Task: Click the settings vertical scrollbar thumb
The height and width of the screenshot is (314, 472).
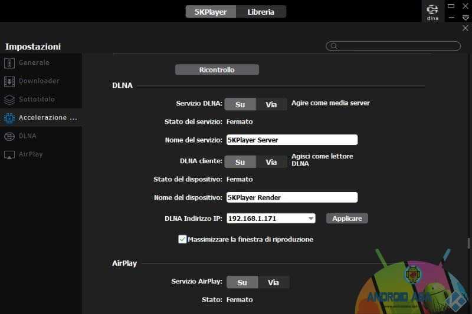Action: pos(468,243)
